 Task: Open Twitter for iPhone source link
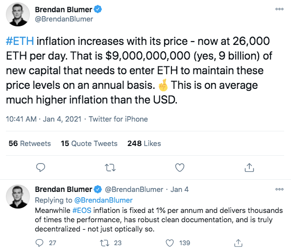coord(118,119)
